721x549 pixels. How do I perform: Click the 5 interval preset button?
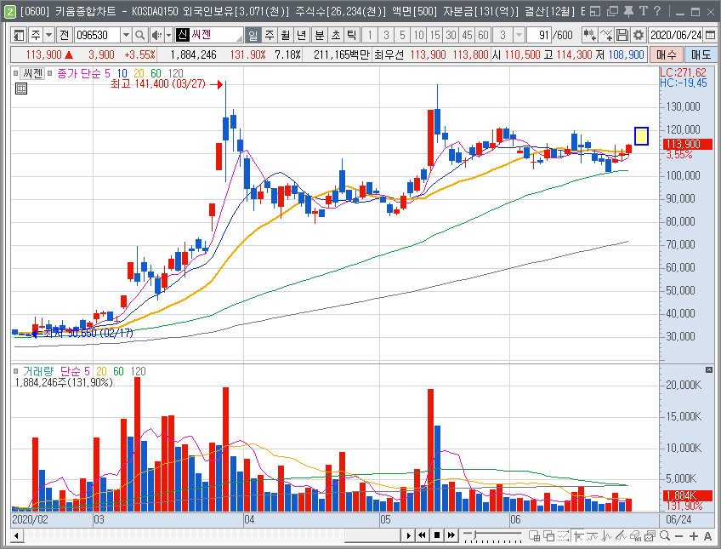point(402,35)
